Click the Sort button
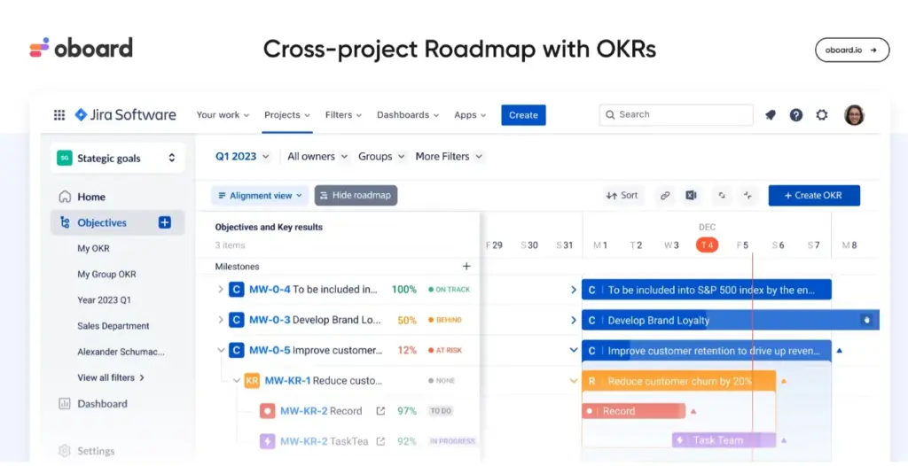The image size is (908, 466). 622,196
